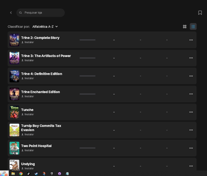Click Two Point Hospital progress bar
Image resolution: width=207 pixels, height=176 pixels.
87,148
